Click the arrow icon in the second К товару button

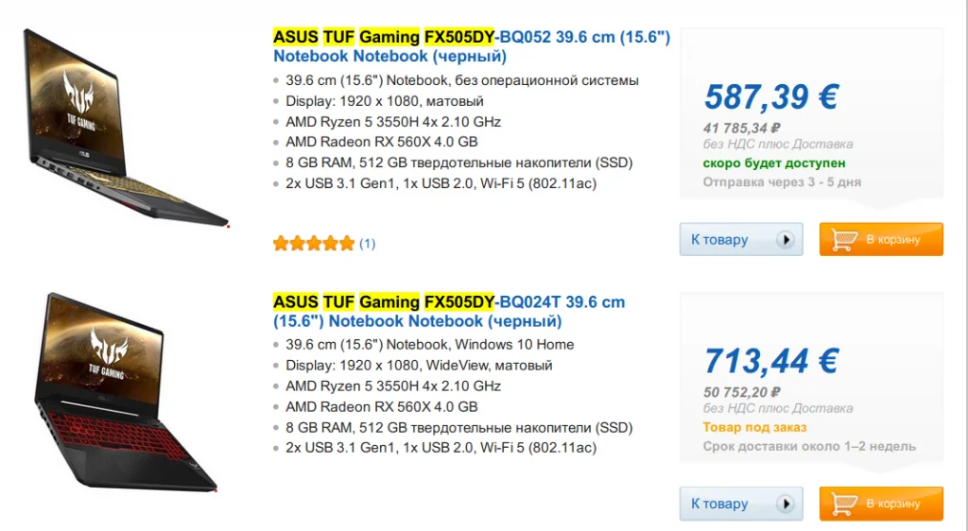pyautogui.click(x=786, y=504)
